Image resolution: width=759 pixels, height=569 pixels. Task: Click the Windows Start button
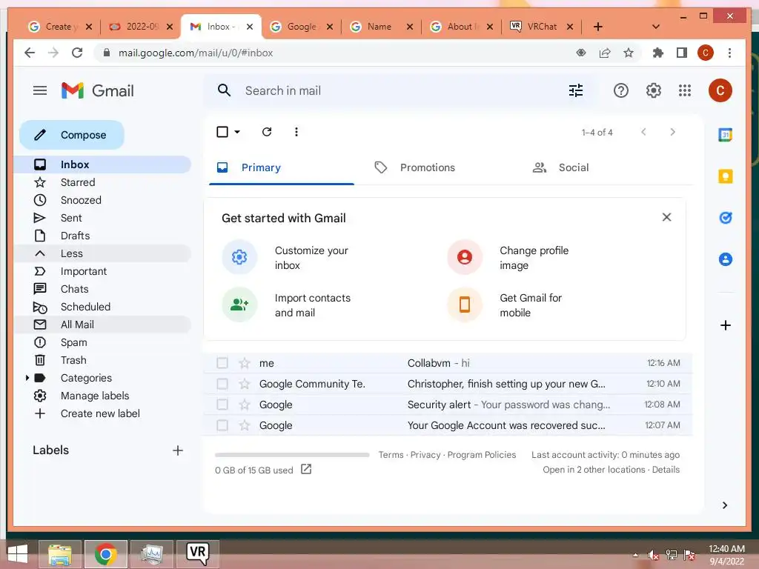point(18,554)
